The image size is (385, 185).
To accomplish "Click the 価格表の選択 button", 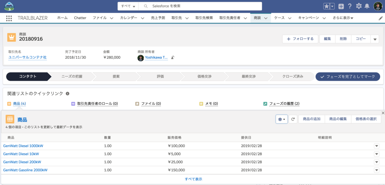I will (x=366, y=119).
